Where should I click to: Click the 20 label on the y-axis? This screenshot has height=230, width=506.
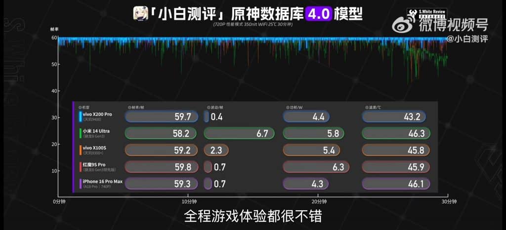coord(54,144)
